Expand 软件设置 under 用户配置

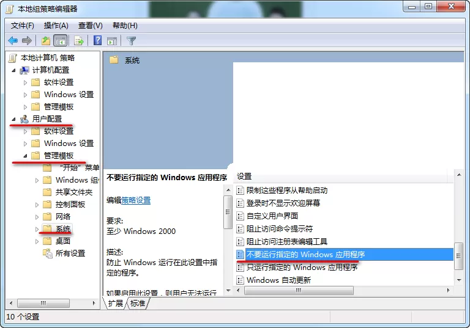point(25,131)
